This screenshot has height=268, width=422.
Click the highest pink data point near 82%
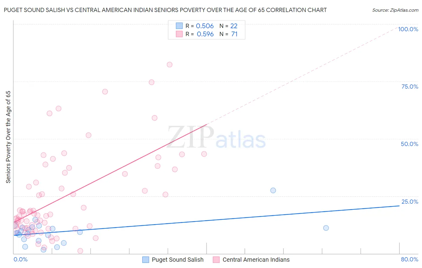(170, 65)
